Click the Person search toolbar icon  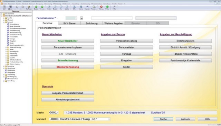(94, 7)
